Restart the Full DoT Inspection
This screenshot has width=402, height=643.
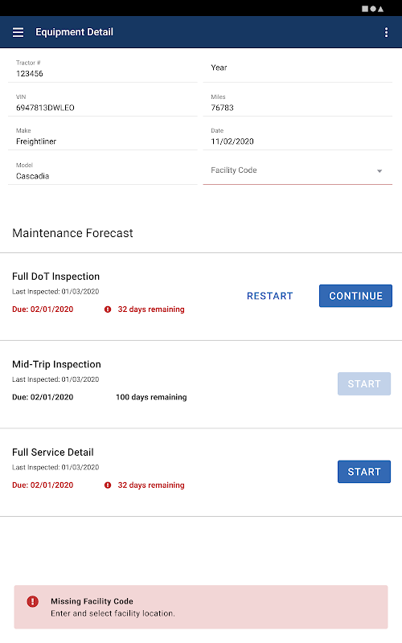pyautogui.click(x=270, y=296)
